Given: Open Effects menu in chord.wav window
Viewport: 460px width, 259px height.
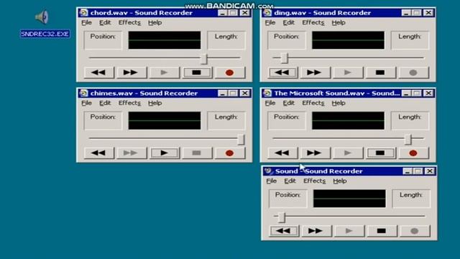Looking at the screenshot, I should (129, 22).
